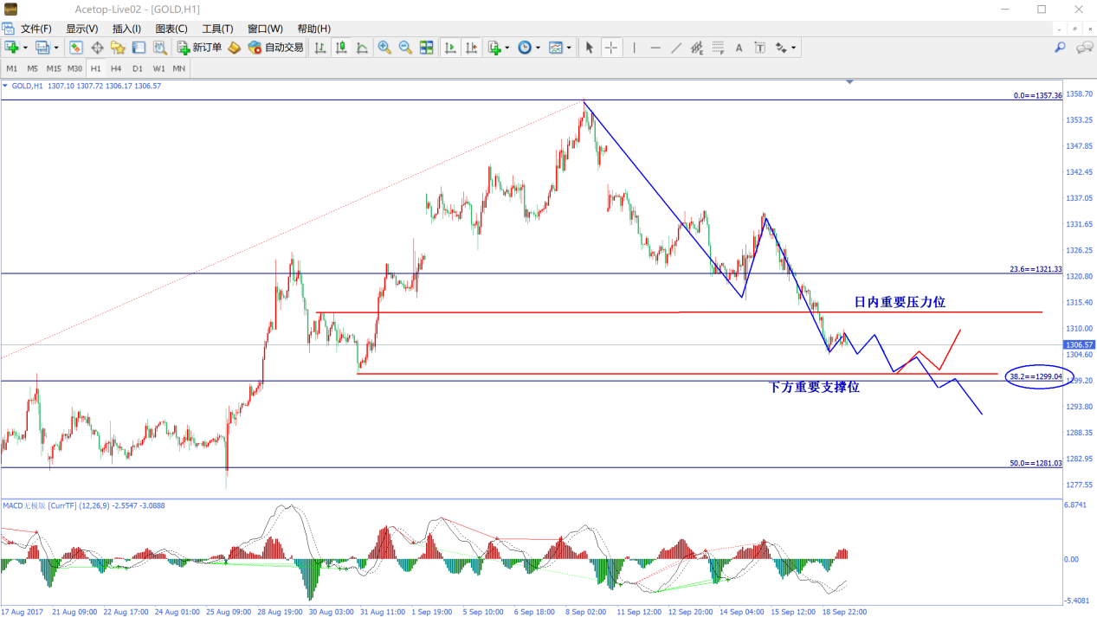Open the Navigator star-folder icon

point(118,48)
